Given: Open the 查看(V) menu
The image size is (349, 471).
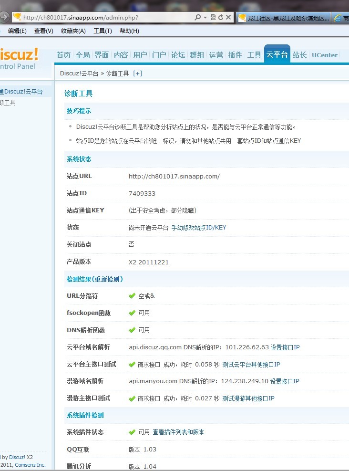Looking at the screenshot, I should [44, 31].
